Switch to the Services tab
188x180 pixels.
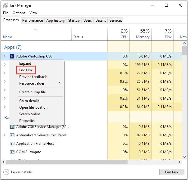(116, 20)
